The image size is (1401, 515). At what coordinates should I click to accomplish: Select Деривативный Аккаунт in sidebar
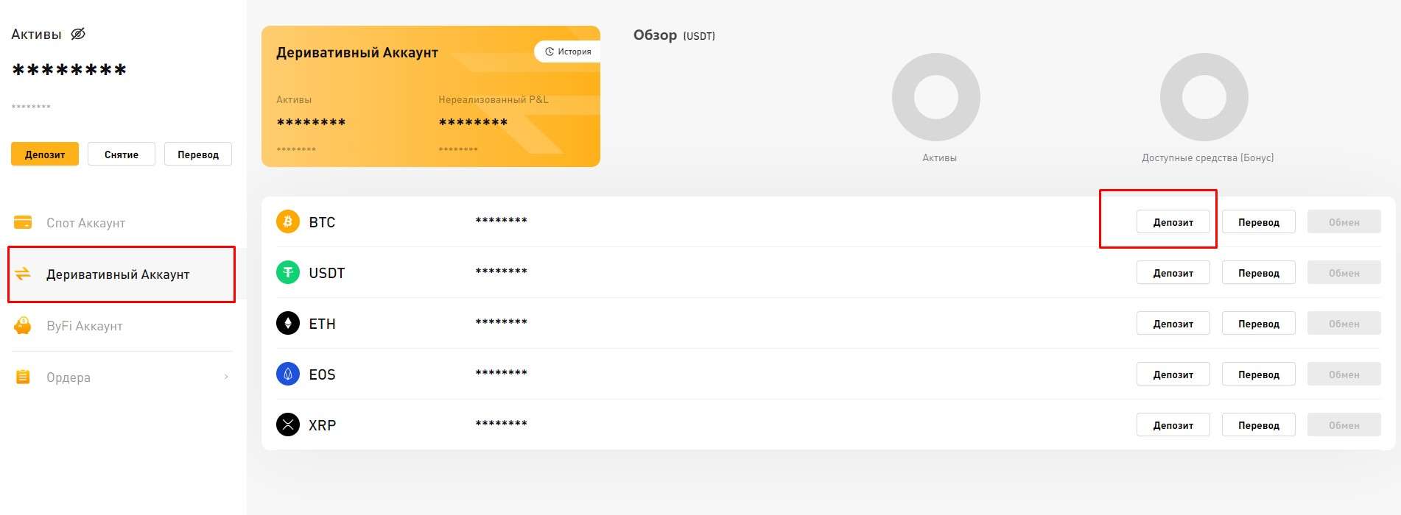point(122,274)
